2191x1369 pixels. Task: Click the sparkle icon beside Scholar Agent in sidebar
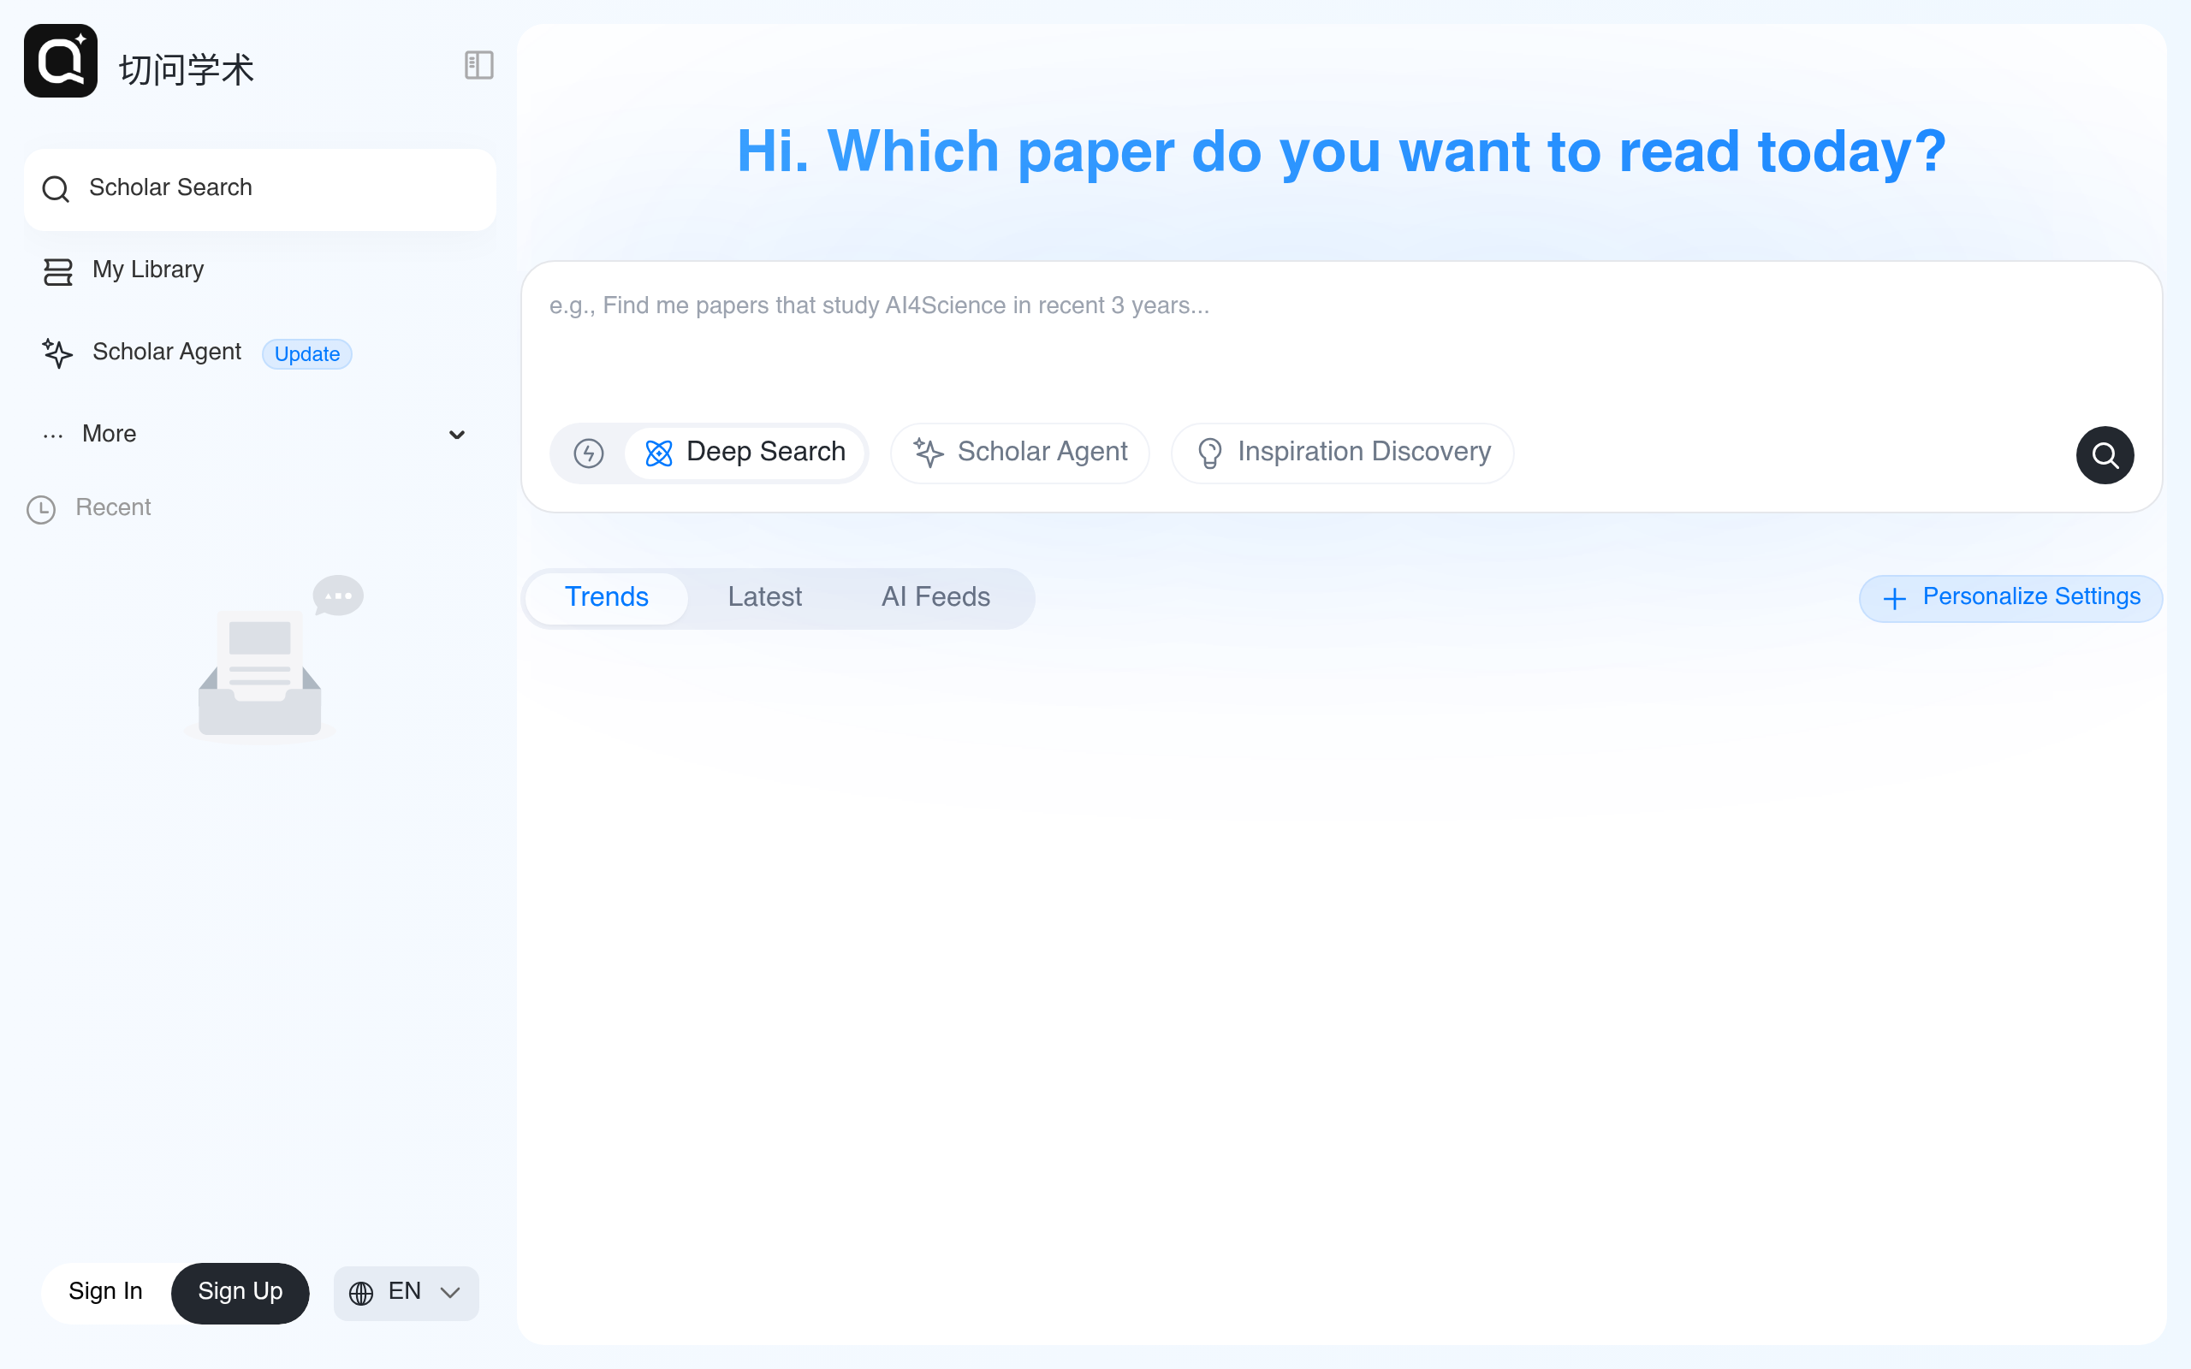tap(57, 353)
